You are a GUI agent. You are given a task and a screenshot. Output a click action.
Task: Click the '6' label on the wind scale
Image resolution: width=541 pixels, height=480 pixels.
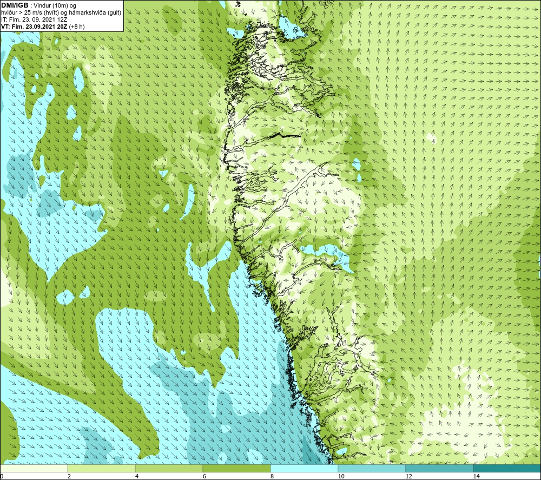tap(204, 477)
